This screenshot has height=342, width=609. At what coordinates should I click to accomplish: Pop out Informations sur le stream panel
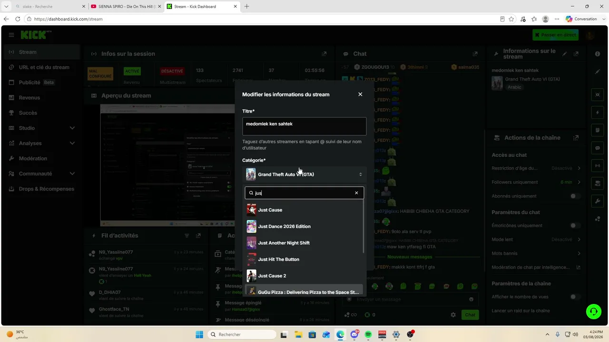pyautogui.click(x=576, y=54)
